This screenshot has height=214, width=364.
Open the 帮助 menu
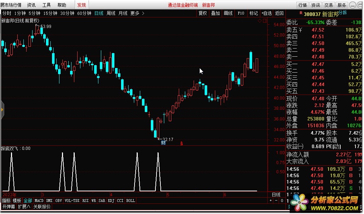(62, 5)
